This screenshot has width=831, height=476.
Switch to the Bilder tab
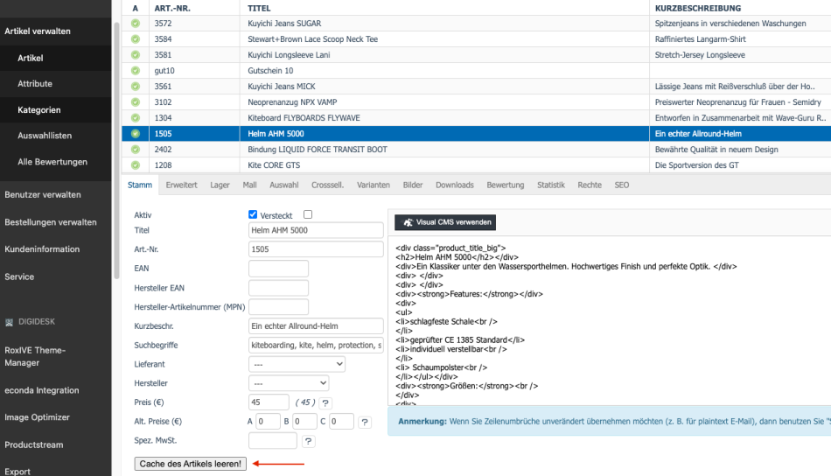413,185
